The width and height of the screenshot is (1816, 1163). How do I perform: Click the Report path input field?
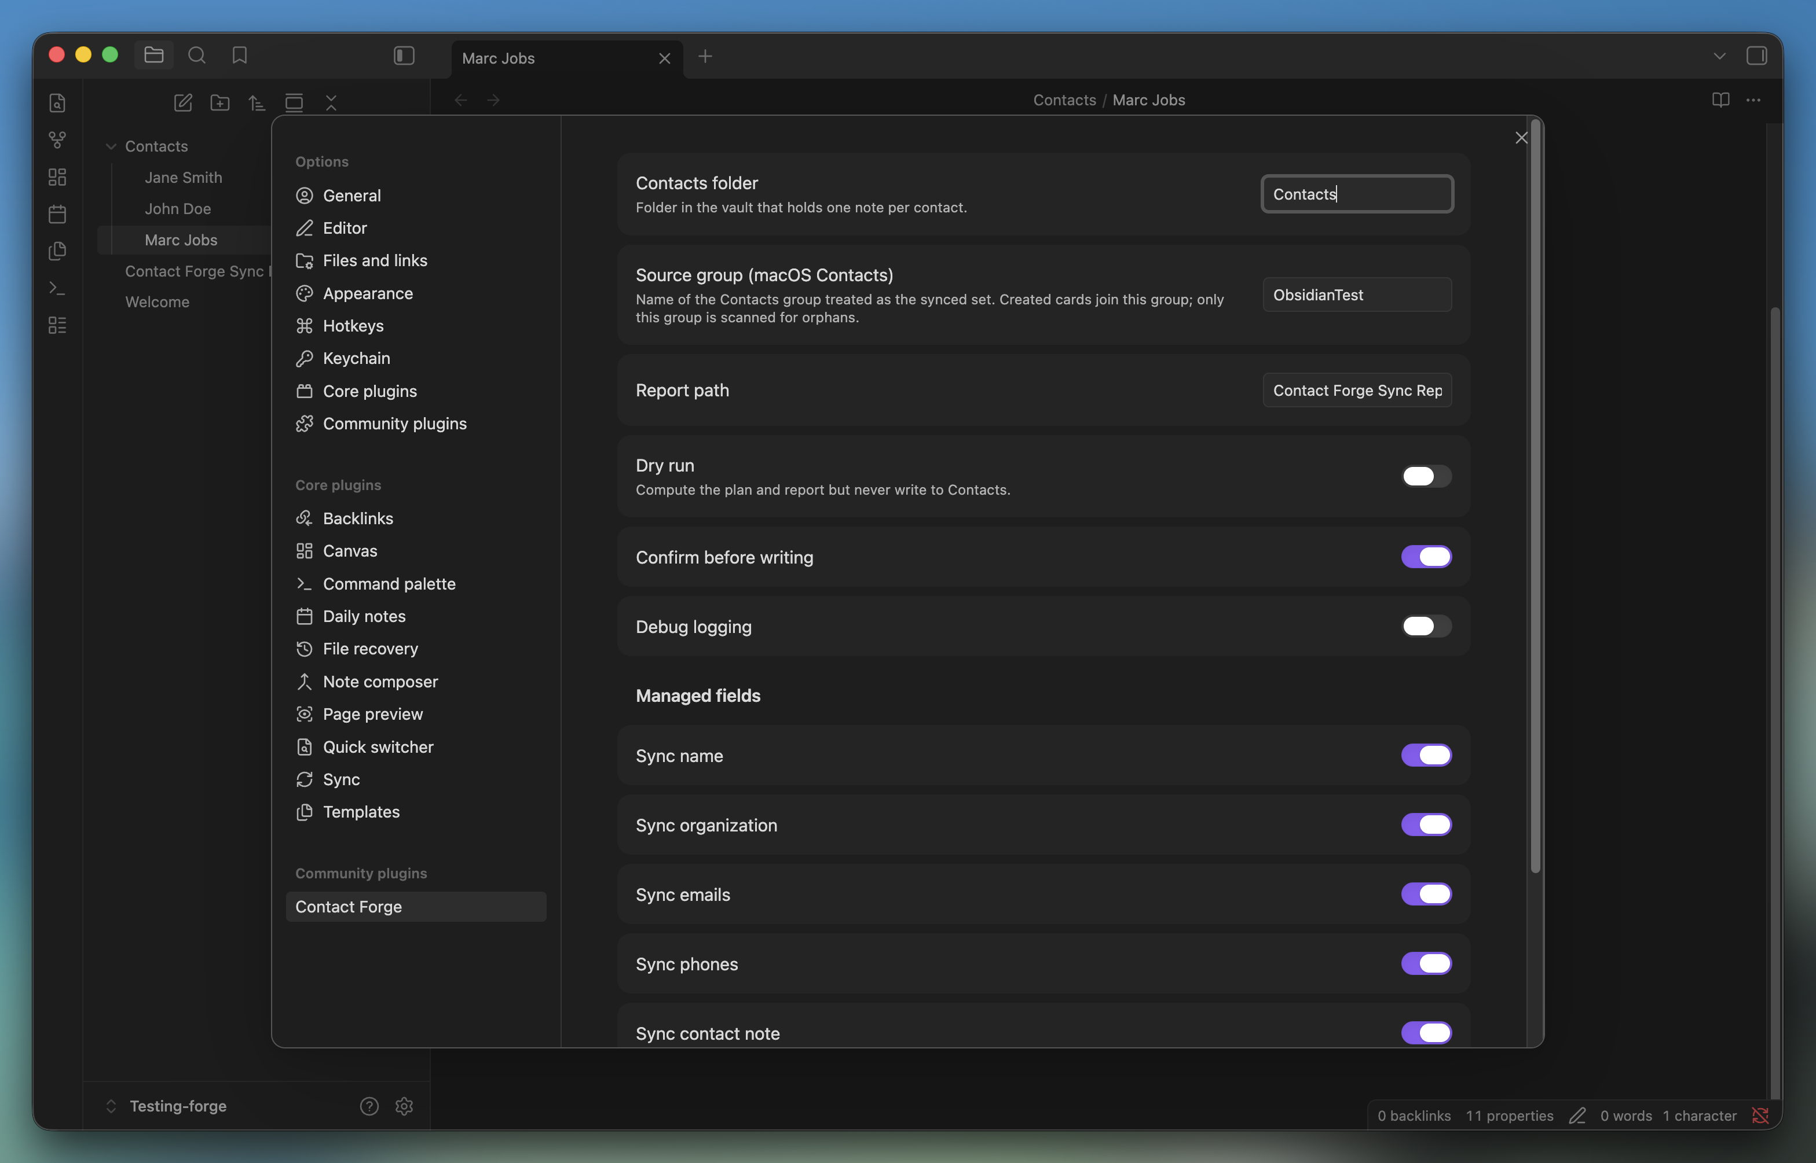[x=1357, y=391]
